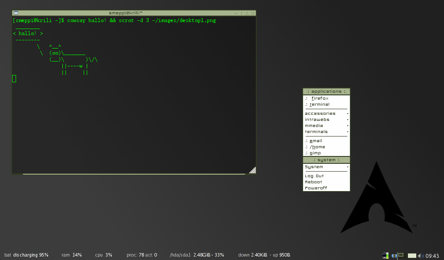Choose Reboot in system menu
The image size is (444, 260).
[x=326, y=182]
